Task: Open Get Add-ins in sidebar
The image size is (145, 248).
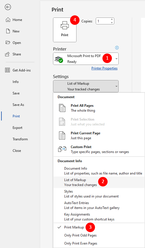Action: (x=18, y=70)
